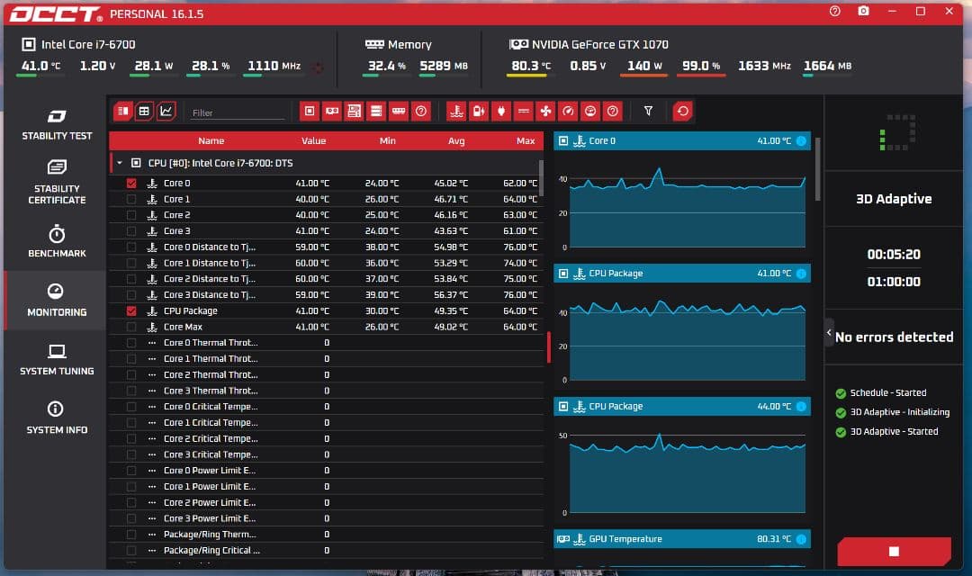Toggle the unknown hardware filter icon
Image resolution: width=972 pixels, height=576 pixels.
(421, 111)
